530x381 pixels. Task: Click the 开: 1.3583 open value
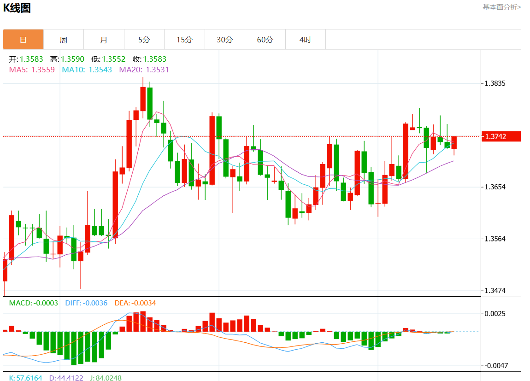(x=26, y=59)
